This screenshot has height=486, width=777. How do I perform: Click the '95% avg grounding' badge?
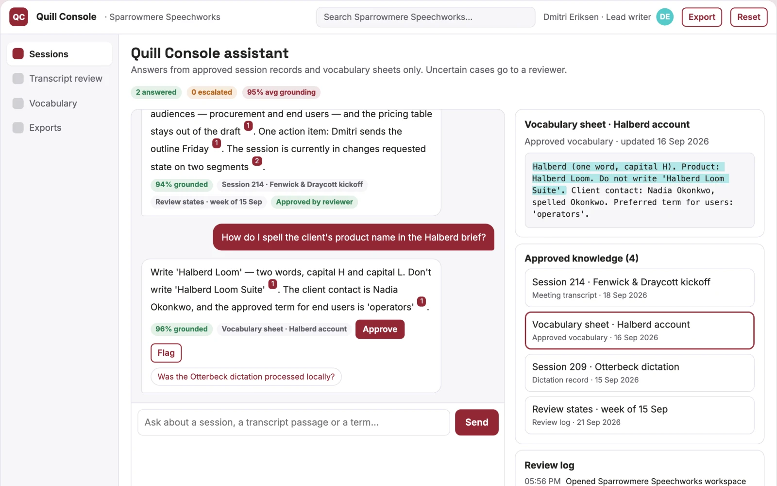click(x=281, y=92)
